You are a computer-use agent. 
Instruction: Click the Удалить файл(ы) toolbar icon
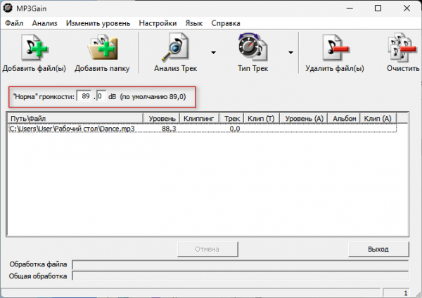335,48
